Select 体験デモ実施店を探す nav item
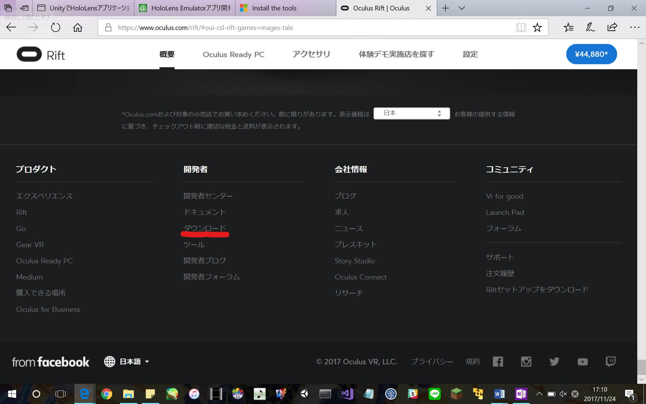 click(x=397, y=54)
